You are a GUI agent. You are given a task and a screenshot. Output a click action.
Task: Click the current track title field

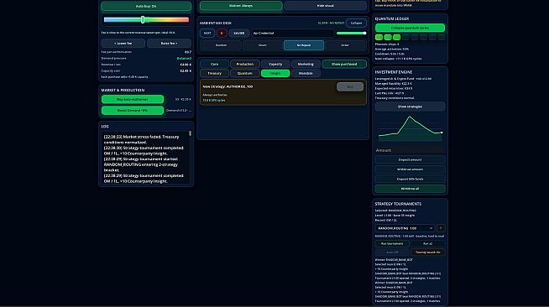[292, 34]
